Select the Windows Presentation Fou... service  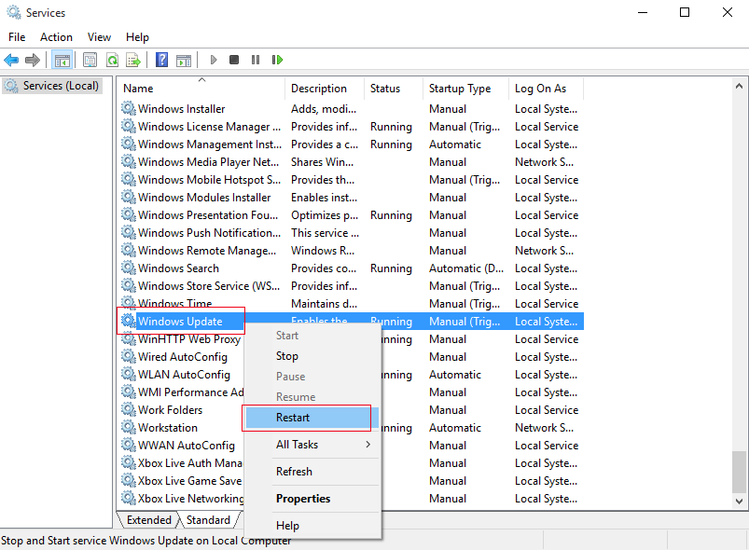point(352,214)
